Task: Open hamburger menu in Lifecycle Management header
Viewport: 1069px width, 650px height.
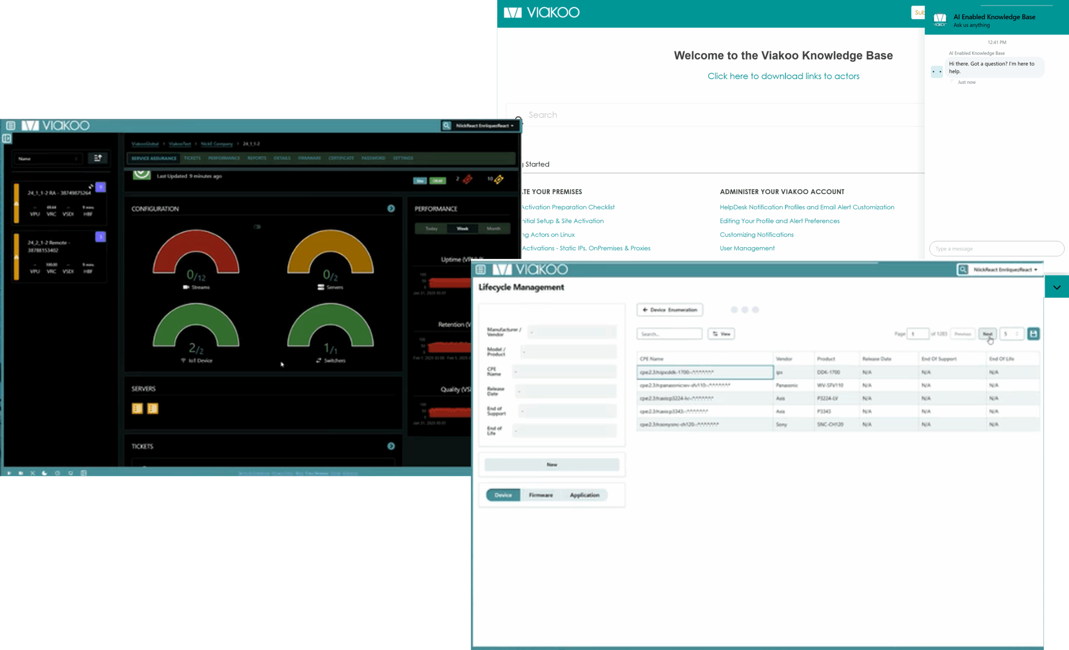Action: [481, 269]
